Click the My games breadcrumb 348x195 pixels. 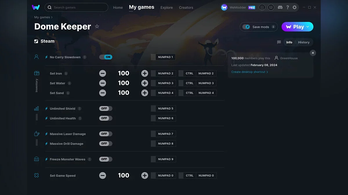click(x=42, y=17)
